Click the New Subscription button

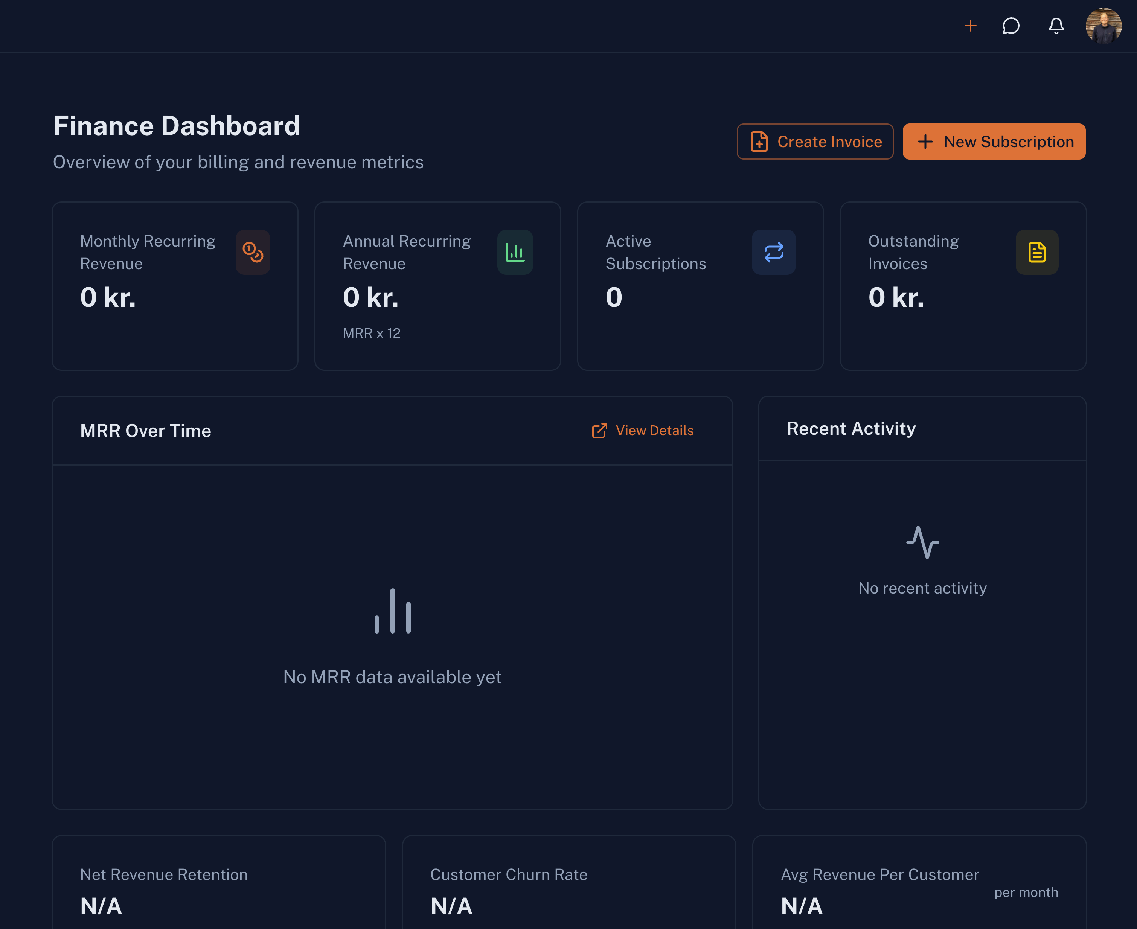[x=994, y=142]
